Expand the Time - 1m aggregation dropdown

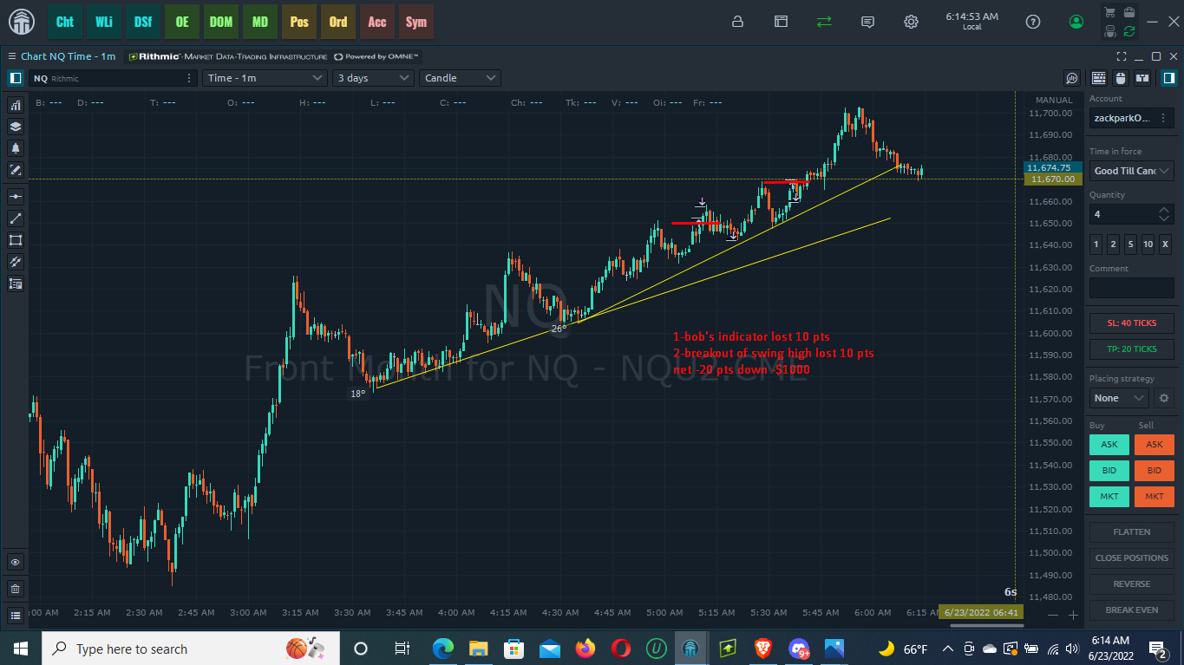pos(265,78)
